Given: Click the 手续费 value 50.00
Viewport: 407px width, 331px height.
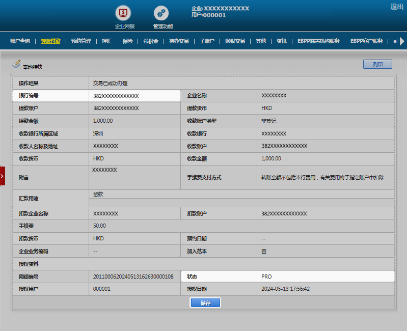Looking at the screenshot, I should [x=99, y=226].
